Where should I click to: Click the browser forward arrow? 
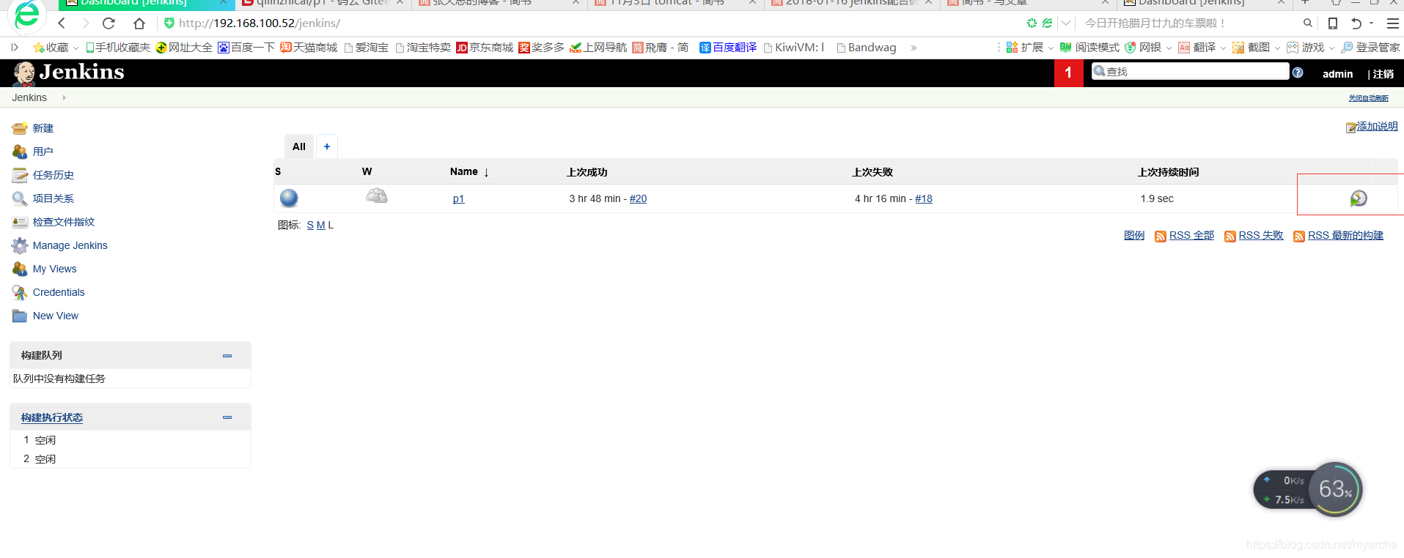tap(85, 23)
